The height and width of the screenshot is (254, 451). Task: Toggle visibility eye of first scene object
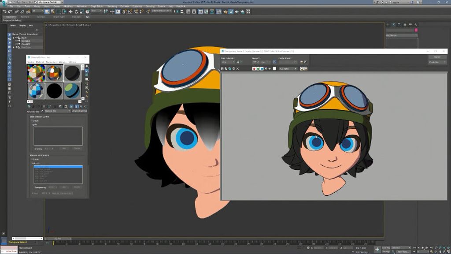click(x=16, y=38)
